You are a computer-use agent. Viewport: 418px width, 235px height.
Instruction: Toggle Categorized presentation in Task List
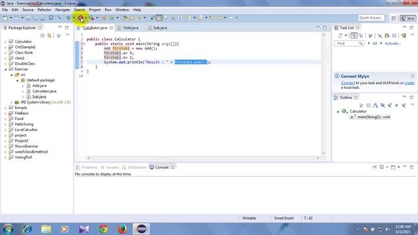point(354,35)
